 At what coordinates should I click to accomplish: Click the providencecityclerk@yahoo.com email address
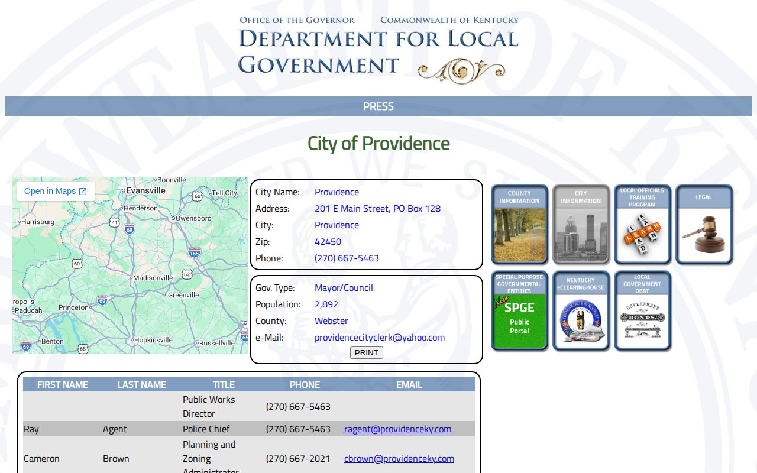click(380, 337)
